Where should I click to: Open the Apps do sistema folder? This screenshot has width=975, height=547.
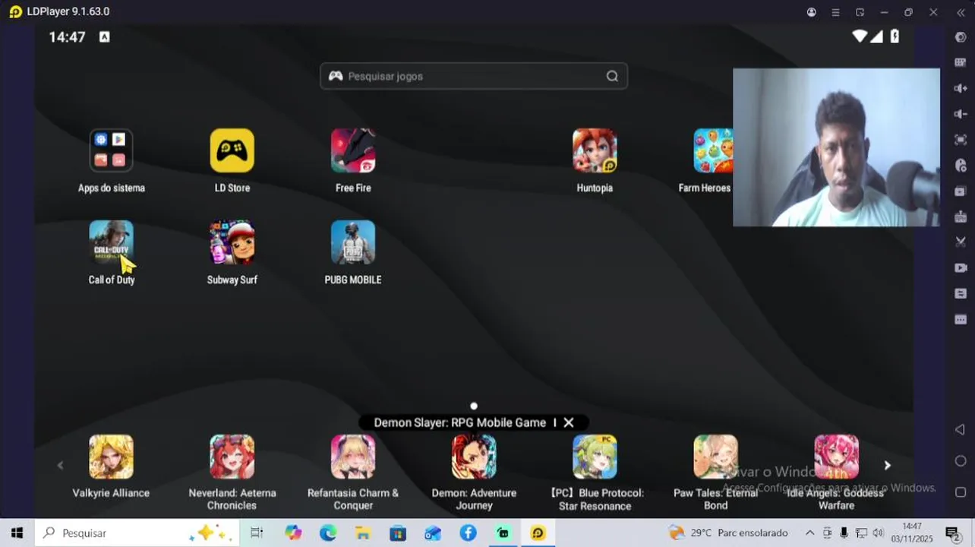(111, 150)
